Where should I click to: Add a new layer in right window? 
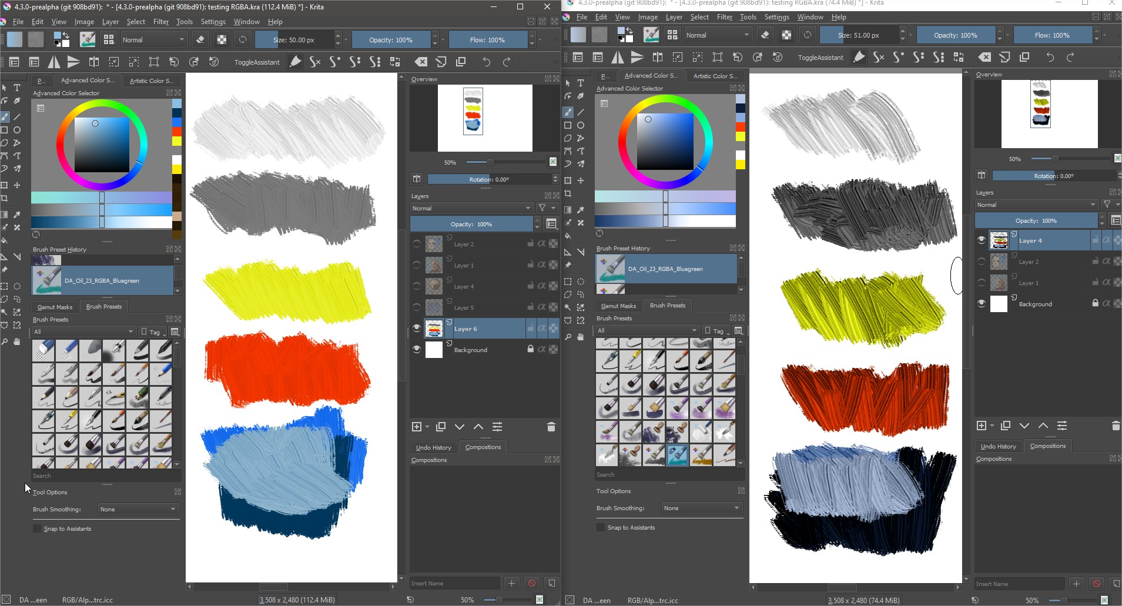981,426
